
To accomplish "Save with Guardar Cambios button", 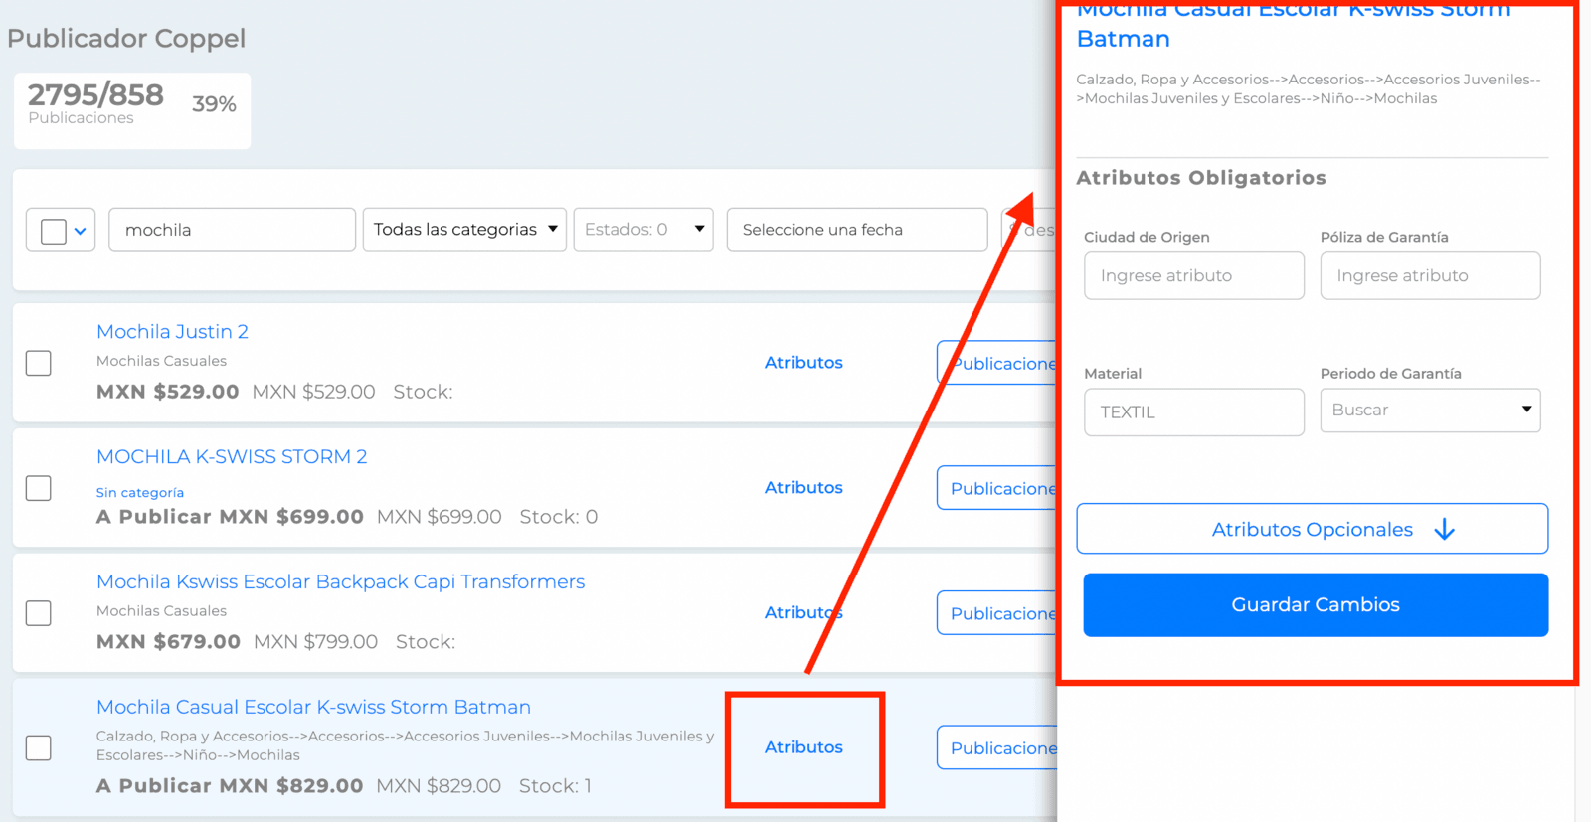I will (x=1316, y=604).
